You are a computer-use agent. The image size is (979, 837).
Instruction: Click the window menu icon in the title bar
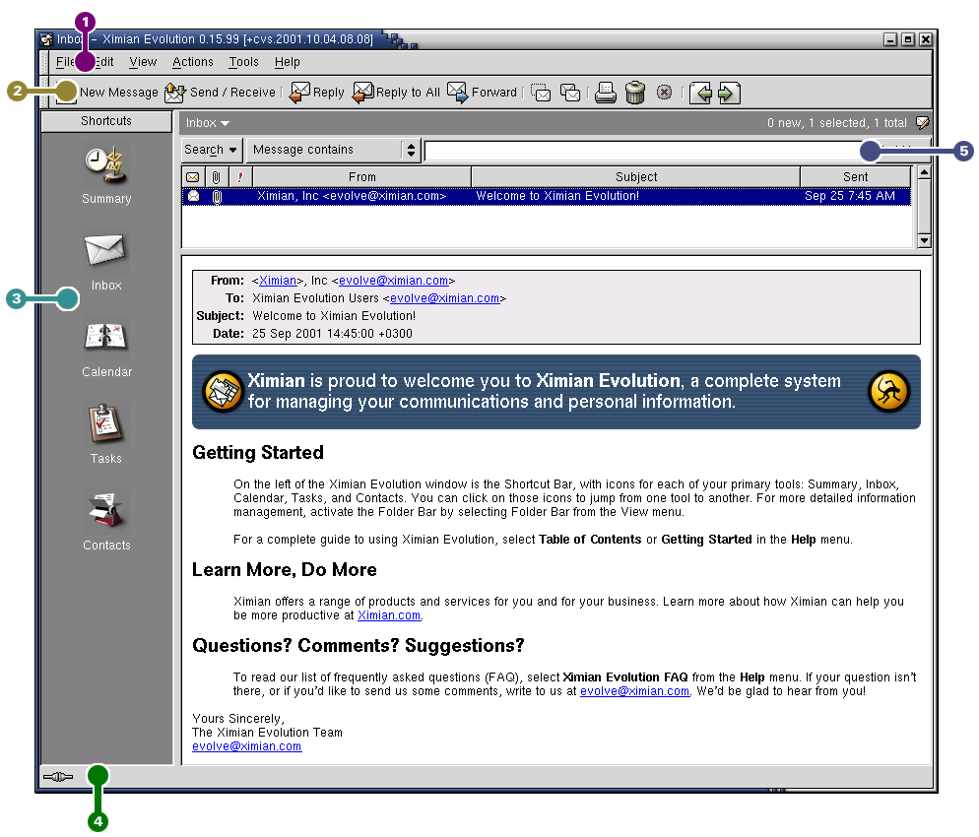click(46, 39)
